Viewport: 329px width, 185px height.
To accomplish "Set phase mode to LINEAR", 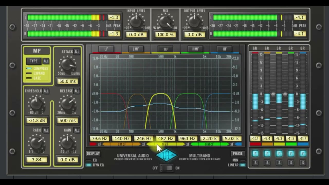I will point(236,165).
